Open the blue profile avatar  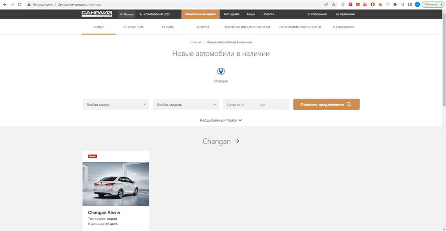417,5
